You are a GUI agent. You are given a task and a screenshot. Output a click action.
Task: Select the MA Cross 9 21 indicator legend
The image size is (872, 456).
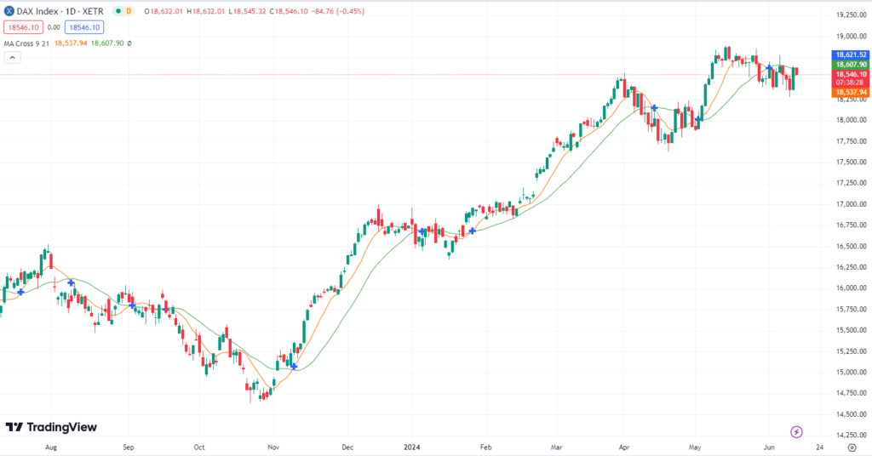tap(26, 43)
